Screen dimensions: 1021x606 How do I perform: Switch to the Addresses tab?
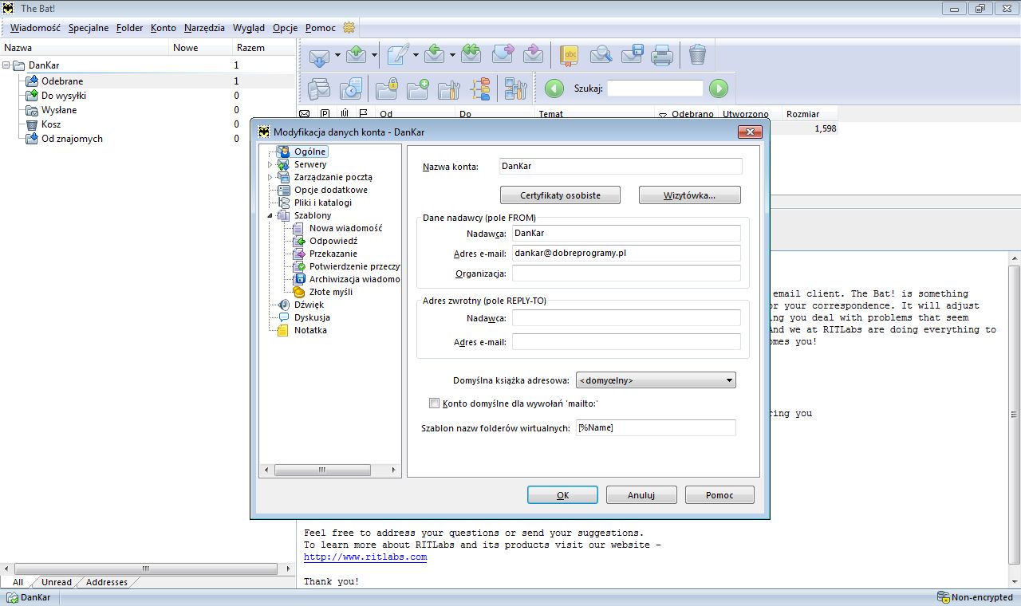[107, 582]
